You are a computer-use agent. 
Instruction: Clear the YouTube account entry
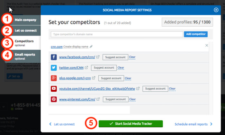[172, 89]
